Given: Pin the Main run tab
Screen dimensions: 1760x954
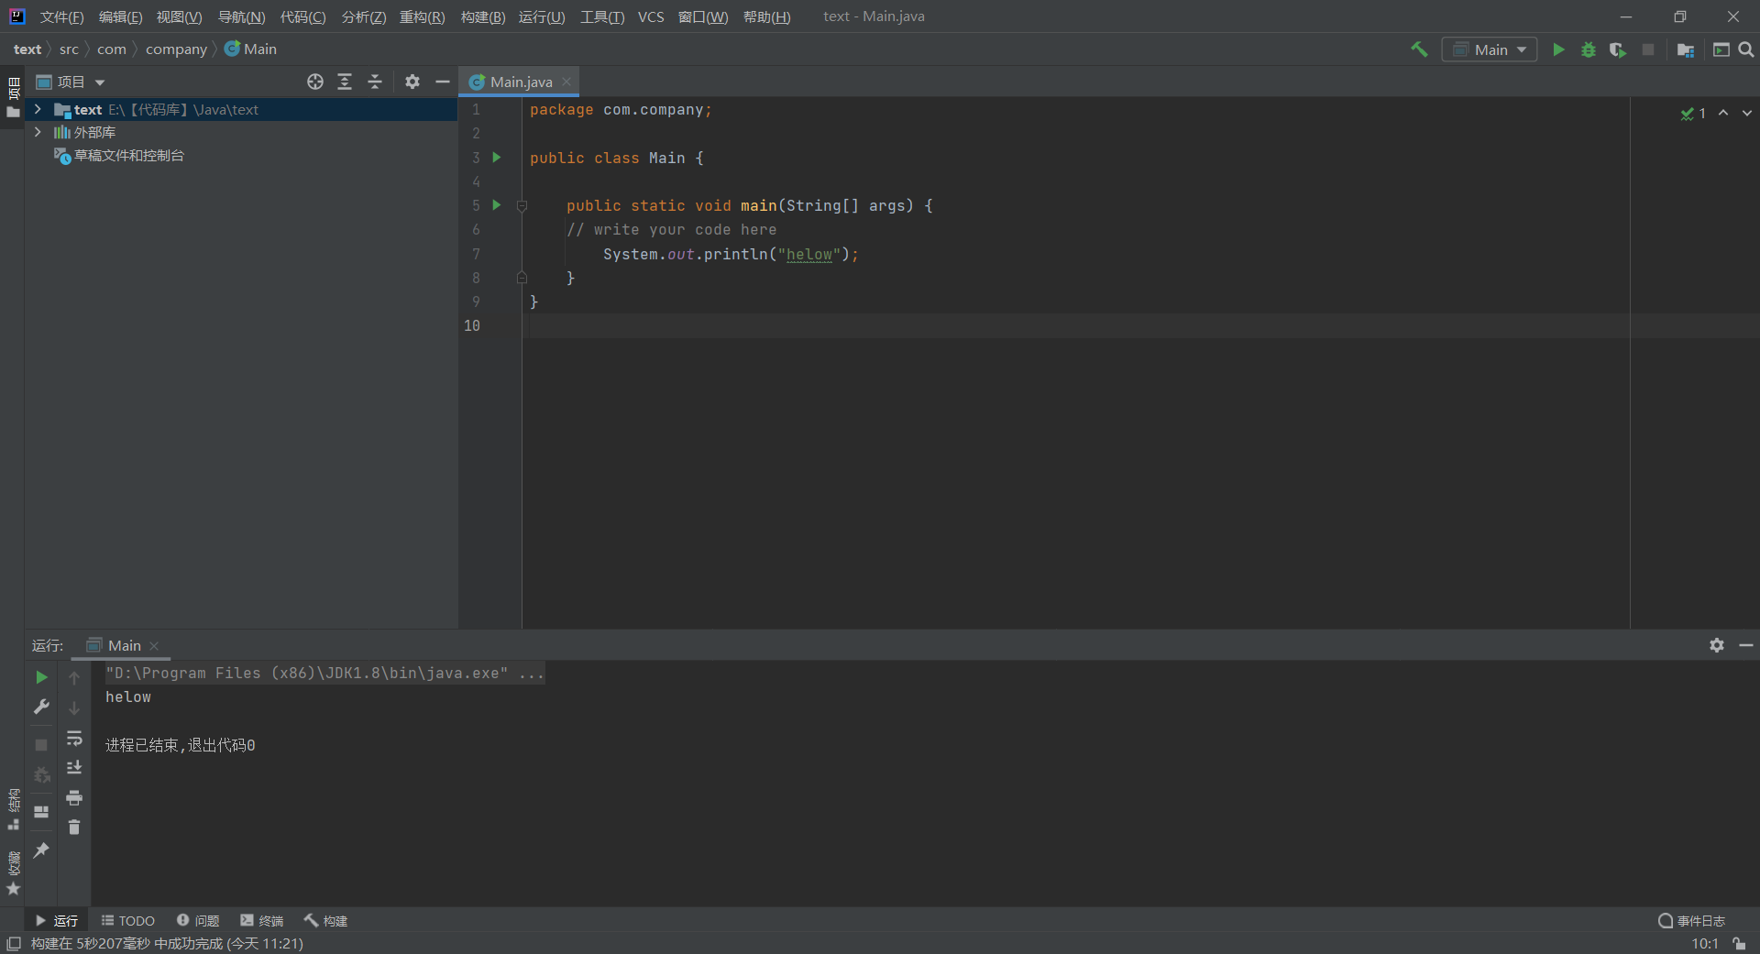Looking at the screenshot, I should [x=40, y=852].
